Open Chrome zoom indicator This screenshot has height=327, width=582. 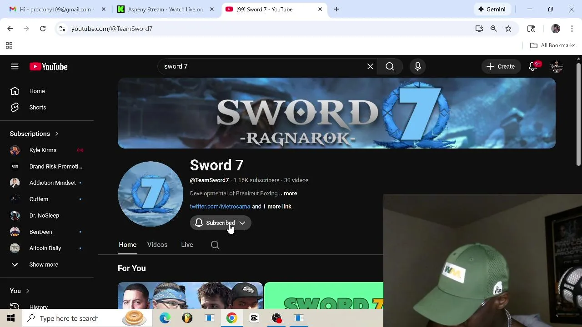click(494, 29)
